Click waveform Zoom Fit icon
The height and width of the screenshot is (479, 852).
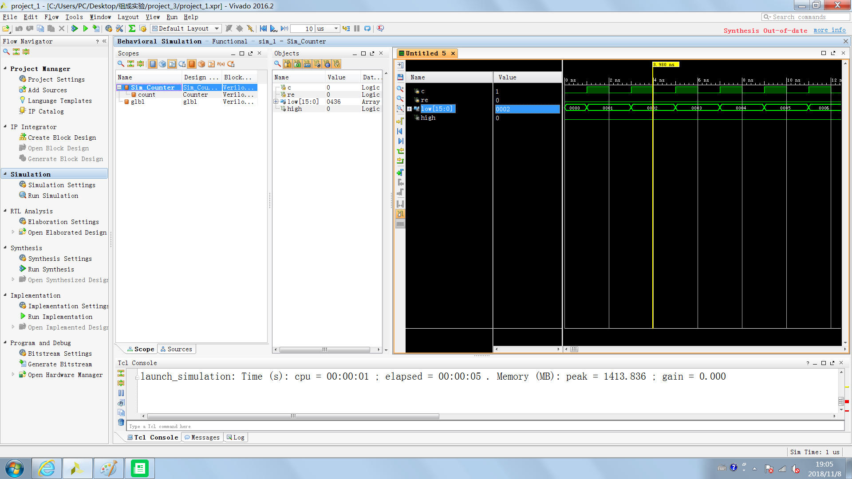point(400,109)
